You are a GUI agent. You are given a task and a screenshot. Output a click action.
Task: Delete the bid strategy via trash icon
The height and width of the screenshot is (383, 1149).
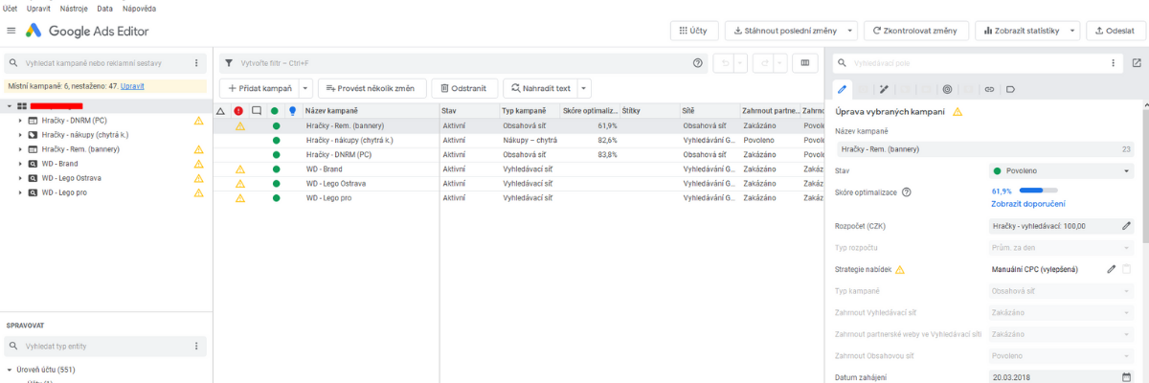tap(1127, 269)
